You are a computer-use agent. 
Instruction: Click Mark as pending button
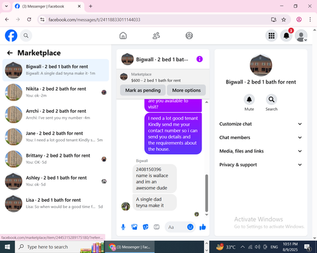point(143,90)
